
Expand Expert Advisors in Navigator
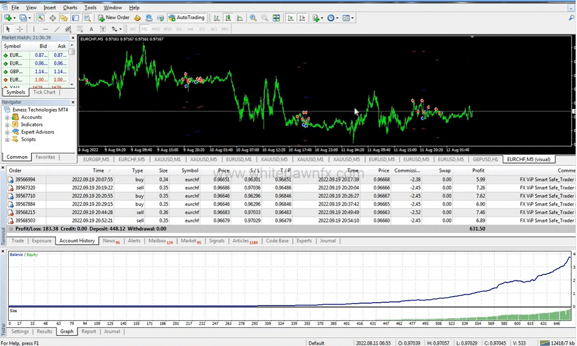[8, 132]
